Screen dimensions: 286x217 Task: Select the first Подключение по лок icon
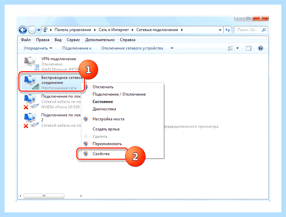tap(31, 102)
